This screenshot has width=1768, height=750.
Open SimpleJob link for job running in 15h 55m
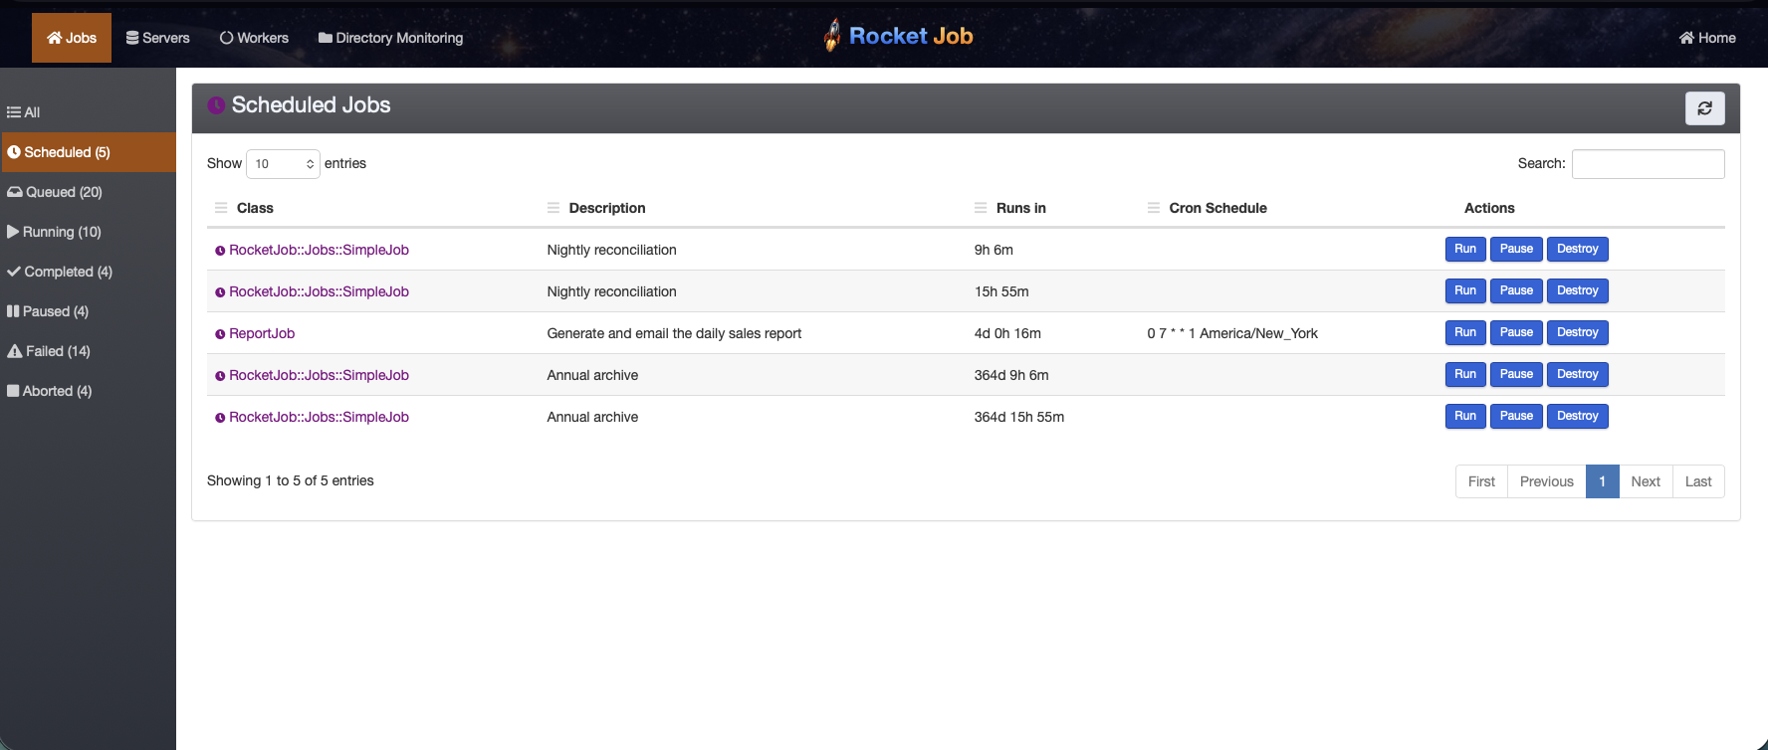[x=319, y=291]
